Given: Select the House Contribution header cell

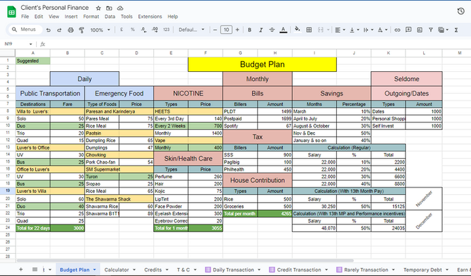Looking at the screenshot, I should pyautogui.click(x=257, y=181).
